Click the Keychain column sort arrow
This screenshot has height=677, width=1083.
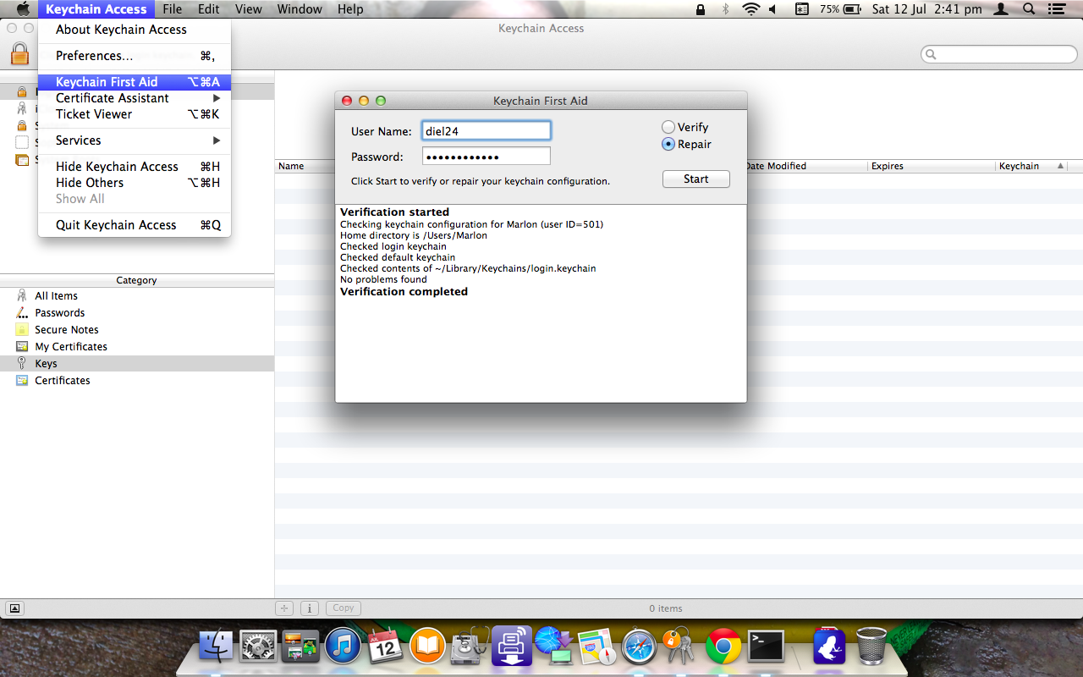point(1060,166)
